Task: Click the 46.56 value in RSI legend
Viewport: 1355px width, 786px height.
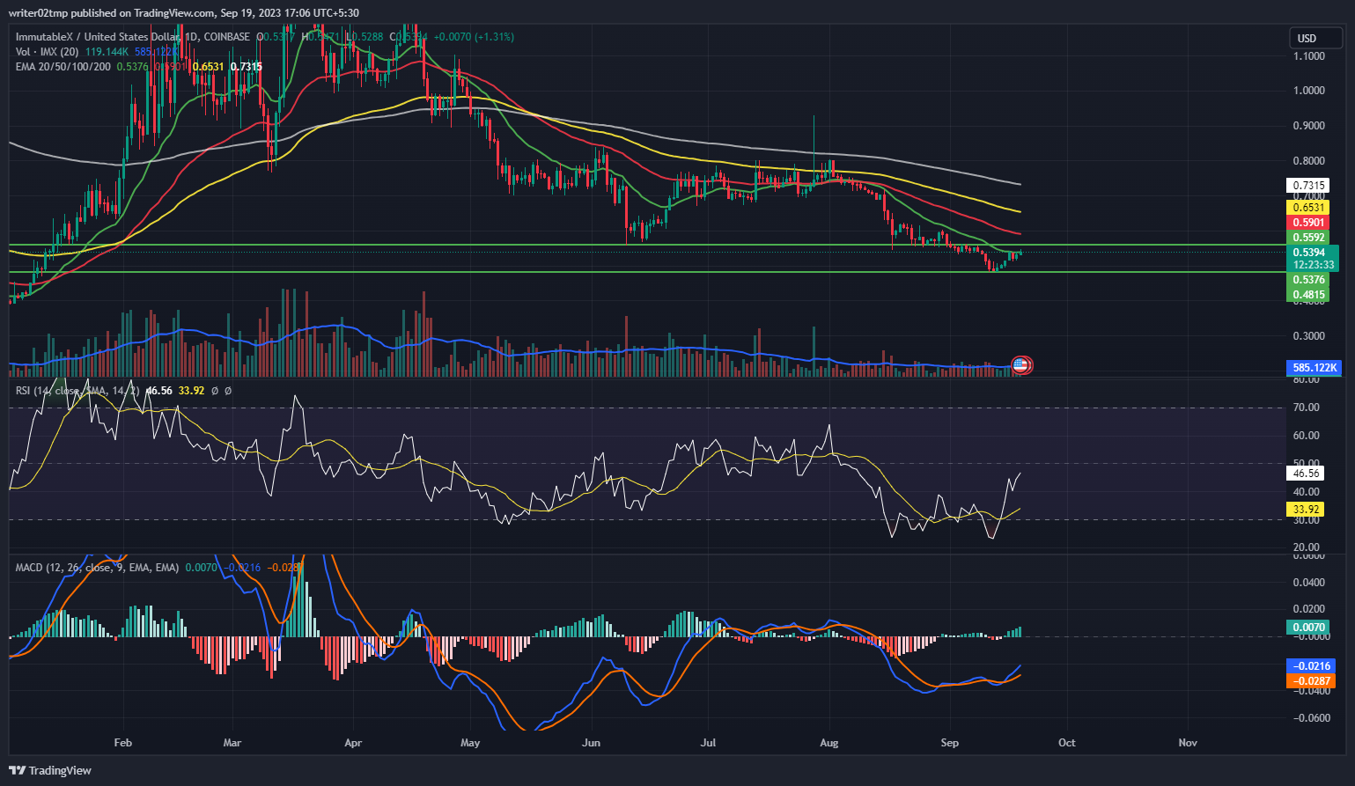Action: click(x=158, y=390)
